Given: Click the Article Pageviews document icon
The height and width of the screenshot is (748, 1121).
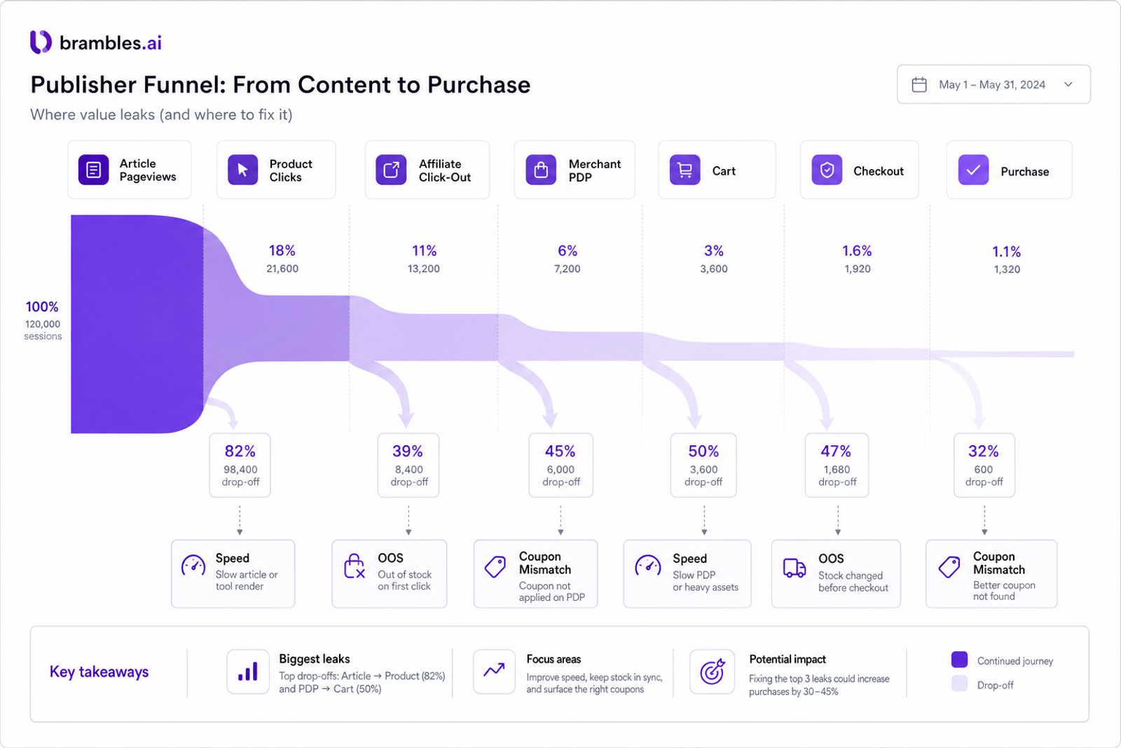Looking at the screenshot, I should pyautogui.click(x=93, y=170).
